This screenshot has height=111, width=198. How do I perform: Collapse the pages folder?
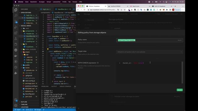(x=28, y=52)
